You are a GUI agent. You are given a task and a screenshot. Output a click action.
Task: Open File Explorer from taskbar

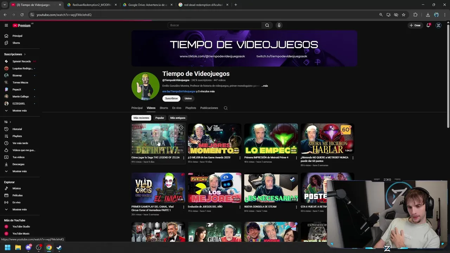coord(18,247)
